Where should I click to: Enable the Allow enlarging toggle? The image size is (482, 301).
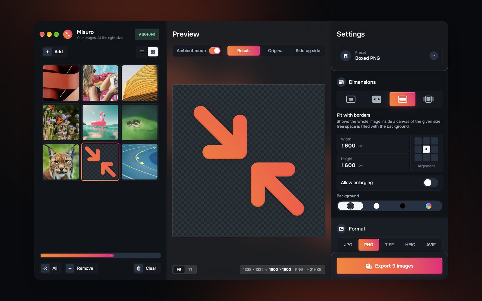[x=430, y=183]
